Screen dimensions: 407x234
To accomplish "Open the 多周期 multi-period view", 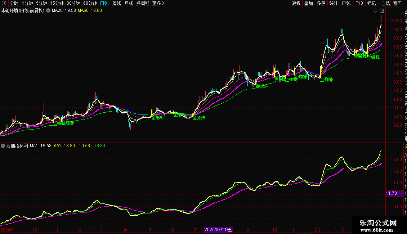I will point(143,3).
